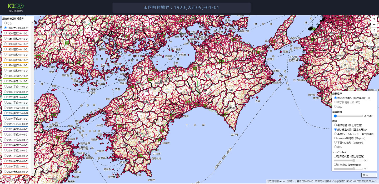Viewport: 379px width, 184px height.
Task: Enable 川と流域（DamMaps）overlay checkbox
Action: [x=335, y=165]
